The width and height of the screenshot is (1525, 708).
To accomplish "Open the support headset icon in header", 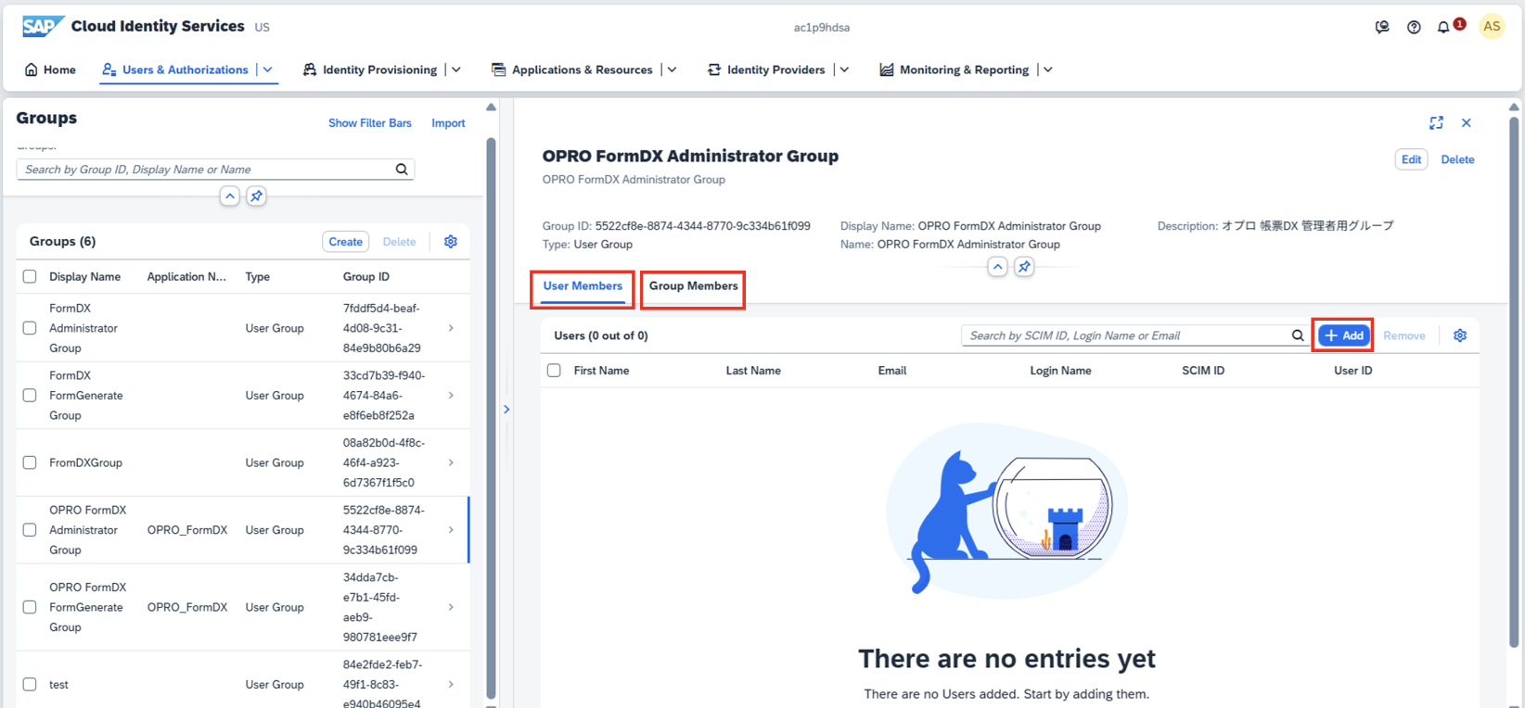I will [1382, 27].
